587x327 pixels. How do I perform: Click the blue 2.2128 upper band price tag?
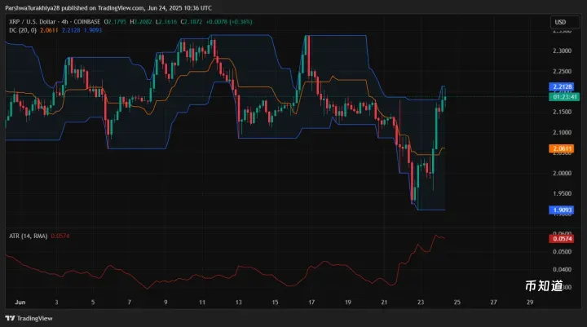click(561, 86)
